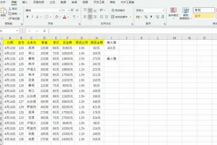Select the 常规 cell style

click(x=204, y=10)
